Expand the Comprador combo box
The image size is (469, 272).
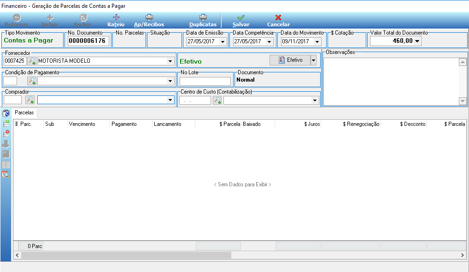pos(170,100)
